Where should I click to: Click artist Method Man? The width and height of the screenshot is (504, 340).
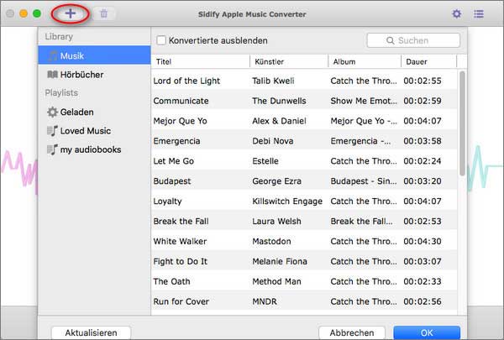(x=276, y=281)
